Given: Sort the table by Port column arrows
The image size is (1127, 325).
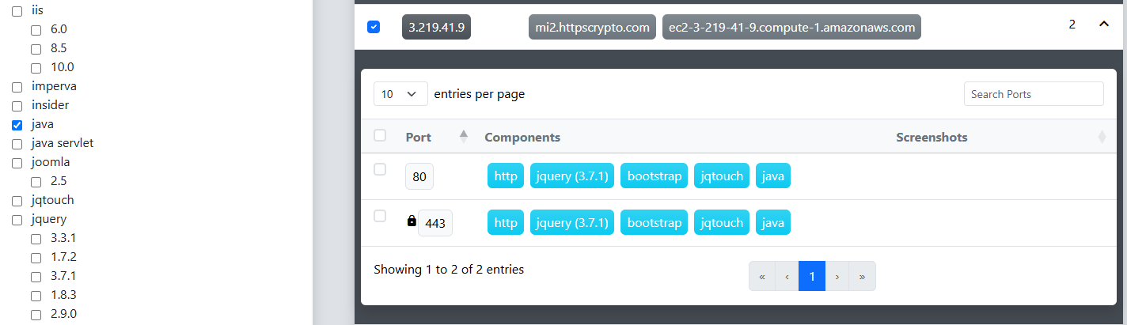Looking at the screenshot, I should pos(464,137).
